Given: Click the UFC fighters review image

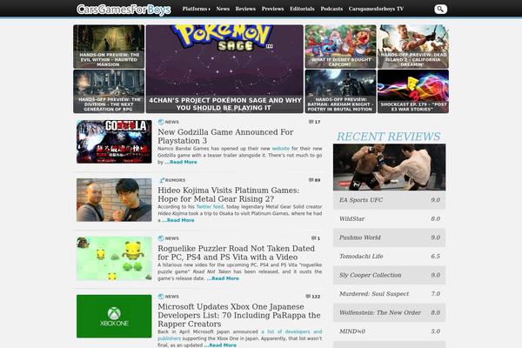Looking at the screenshot, I should pos(389,167).
